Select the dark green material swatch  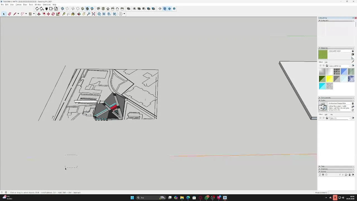click(322, 79)
